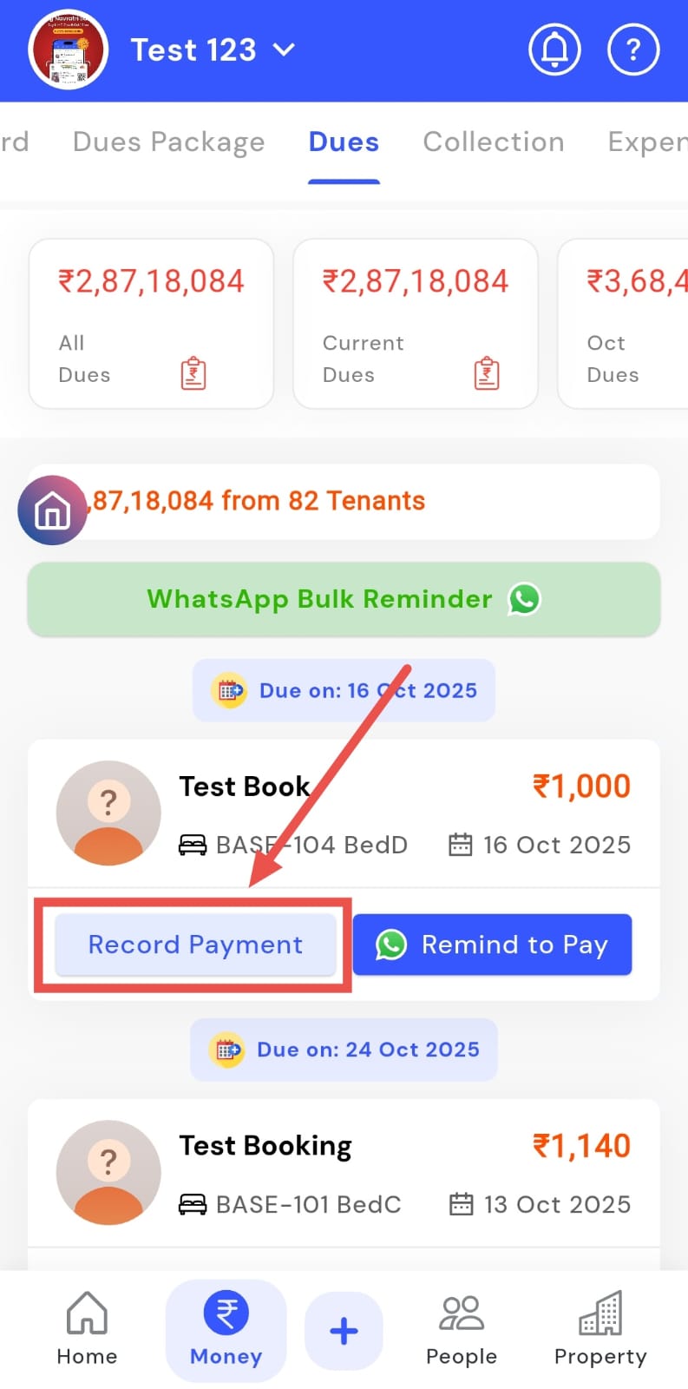Go to Home in bottom navigation
The image size is (688, 1389).
pos(87,1330)
